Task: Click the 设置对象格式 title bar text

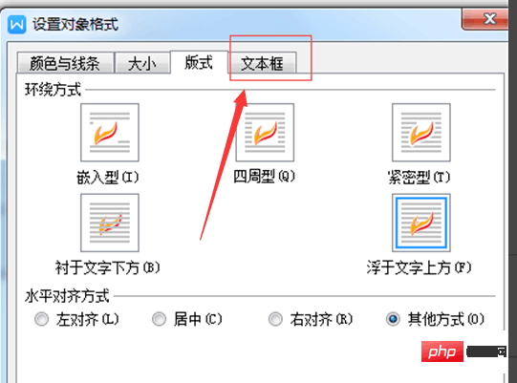Action: click(75, 25)
